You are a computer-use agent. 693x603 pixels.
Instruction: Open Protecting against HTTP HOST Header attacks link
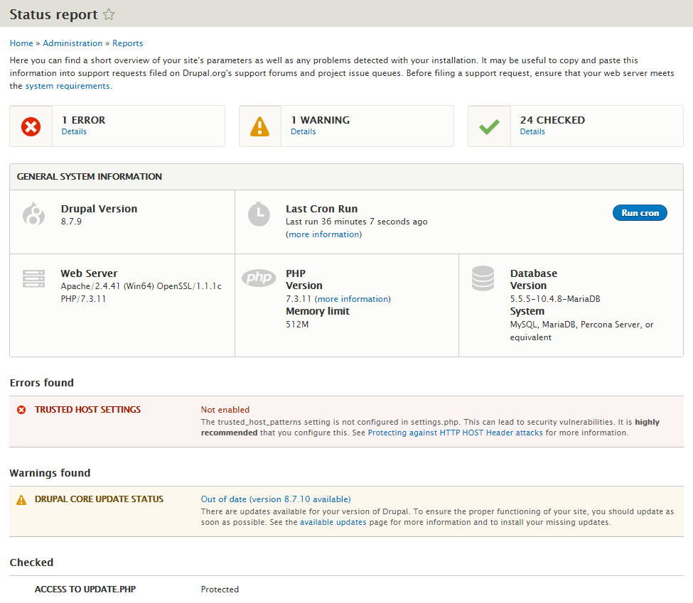click(455, 433)
